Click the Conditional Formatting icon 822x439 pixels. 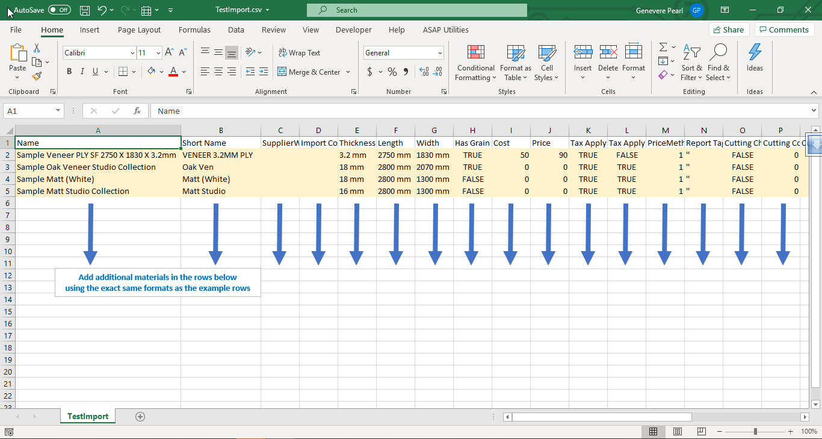pyautogui.click(x=475, y=53)
